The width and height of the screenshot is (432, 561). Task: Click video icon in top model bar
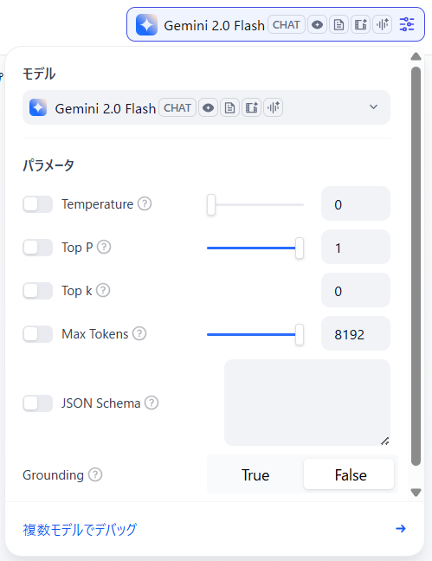360,25
